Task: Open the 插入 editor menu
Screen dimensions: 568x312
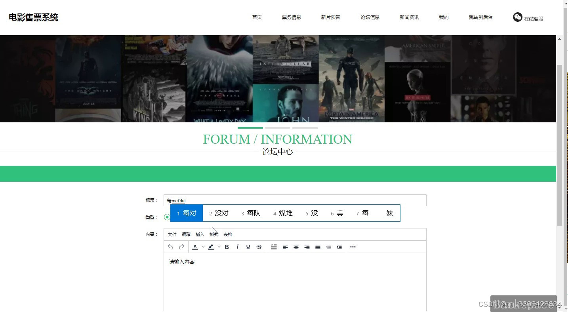Action: pyautogui.click(x=200, y=234)
